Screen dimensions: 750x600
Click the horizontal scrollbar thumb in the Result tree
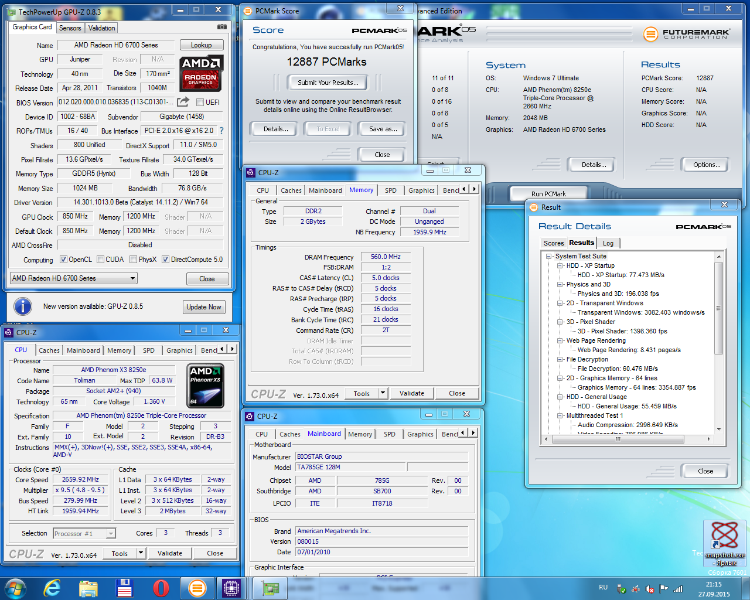(x=618, y=438)
